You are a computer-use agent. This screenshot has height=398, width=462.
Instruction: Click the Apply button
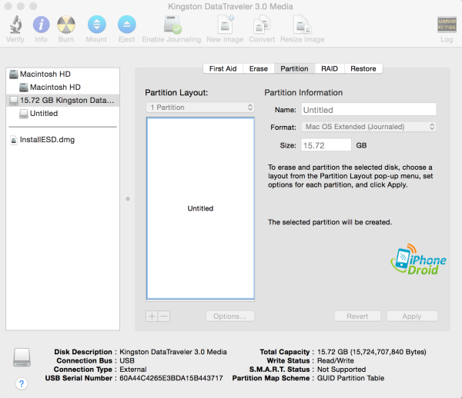coord(412,317)
